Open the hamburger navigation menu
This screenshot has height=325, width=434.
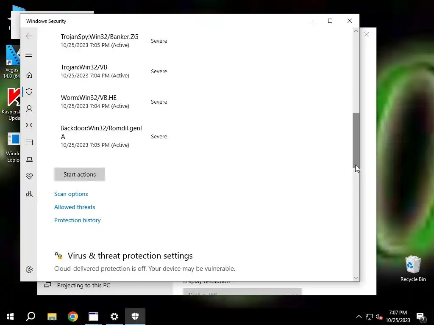pos(29,55)
